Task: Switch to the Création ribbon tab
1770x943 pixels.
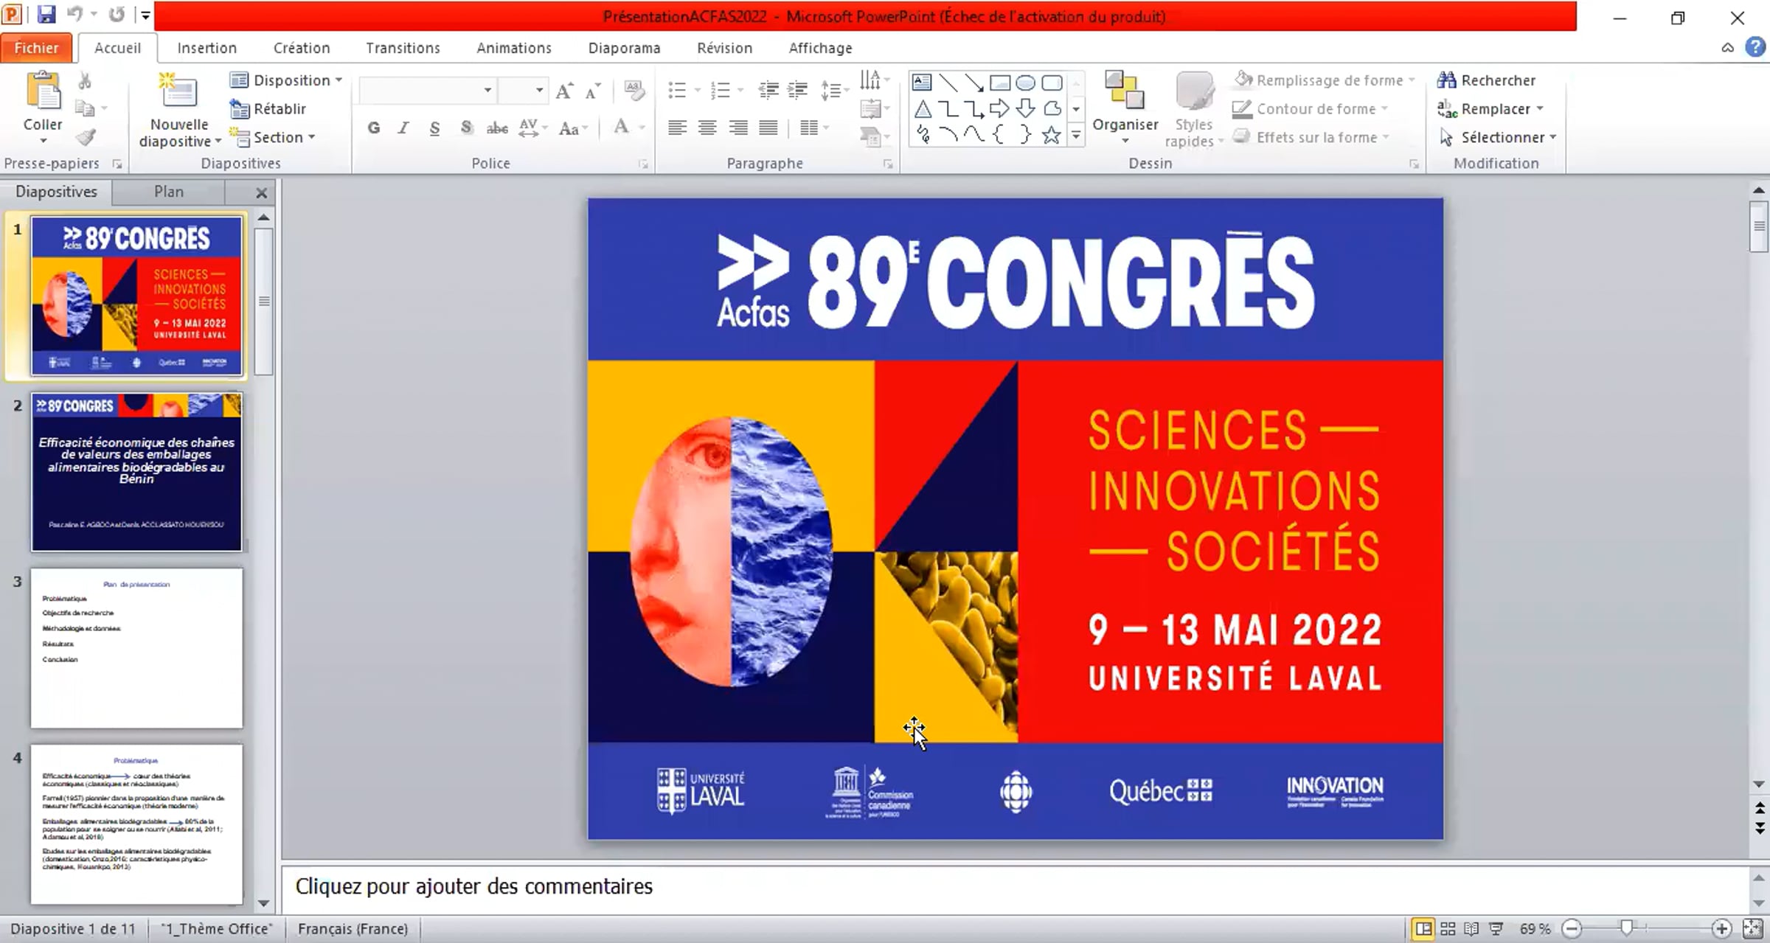Action: (x=302, y=48)
